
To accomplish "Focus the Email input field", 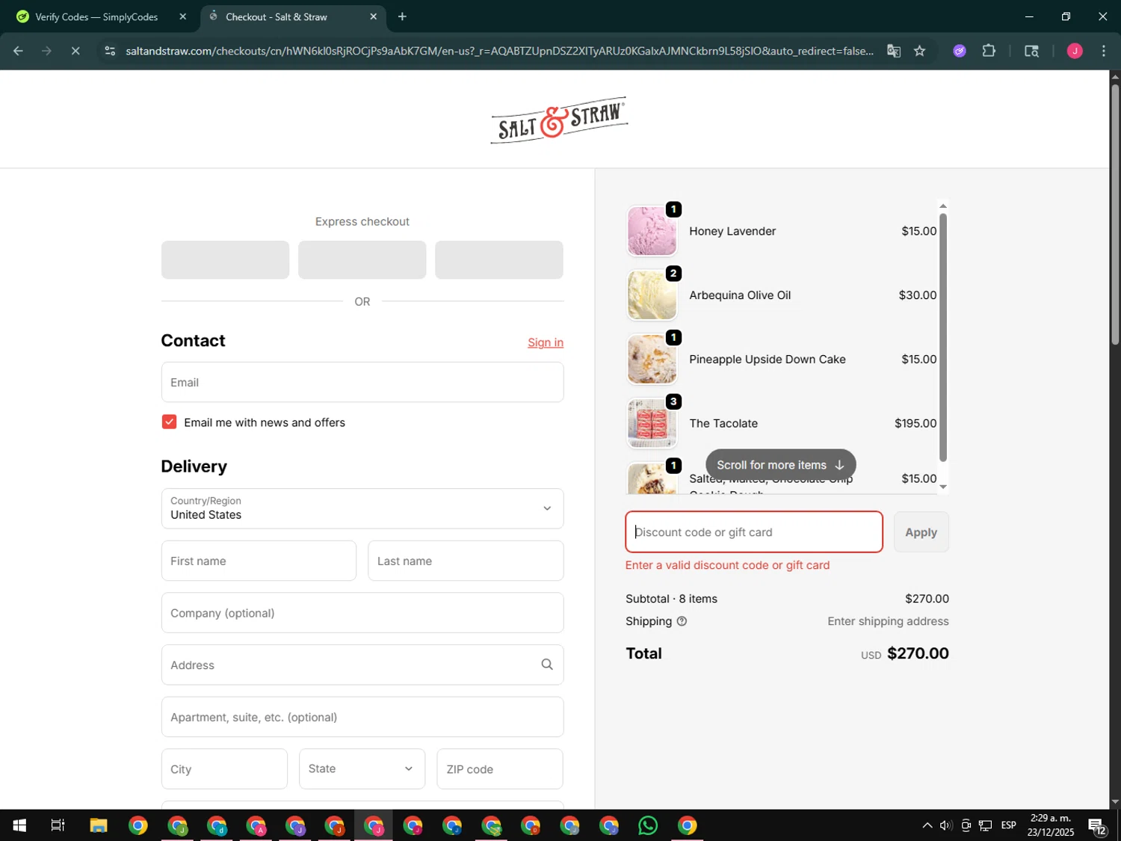I will tap(362, 382).
